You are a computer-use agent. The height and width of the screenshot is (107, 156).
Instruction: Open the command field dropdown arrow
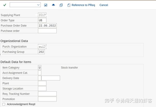[x=38, y=5]
